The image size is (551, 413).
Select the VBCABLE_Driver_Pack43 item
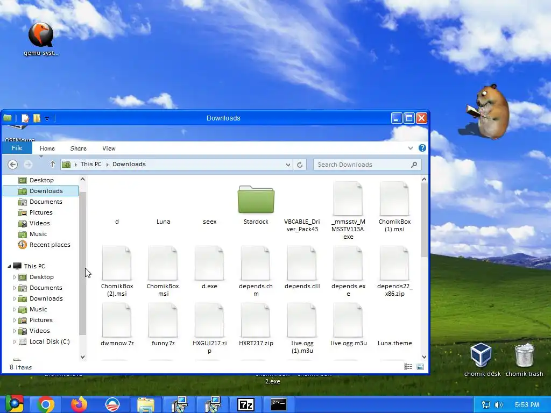(302, 225)
